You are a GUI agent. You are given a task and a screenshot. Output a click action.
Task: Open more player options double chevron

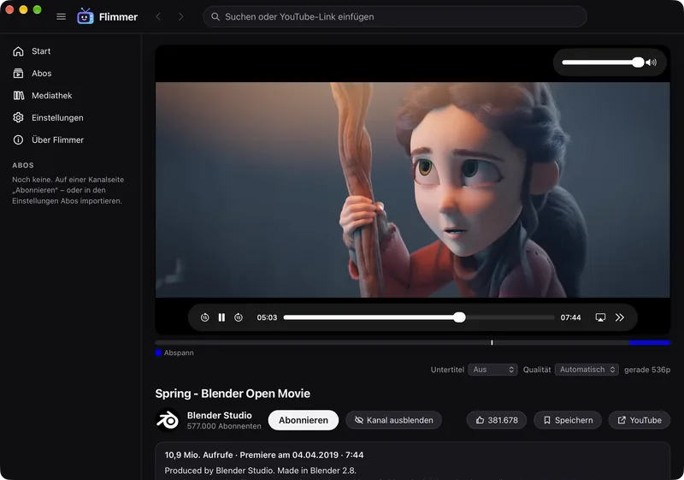click(x=619, y=317)
